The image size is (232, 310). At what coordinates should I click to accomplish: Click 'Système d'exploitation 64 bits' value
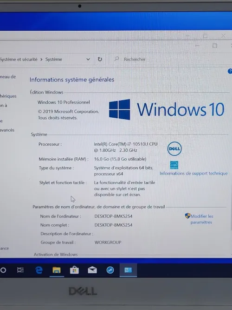pyautogui.click(x=123, y=168)
